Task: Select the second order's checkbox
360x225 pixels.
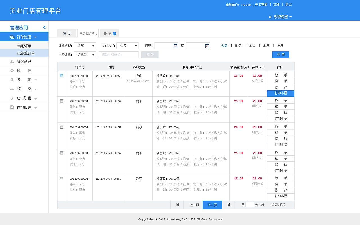Action: click(61, 100)
